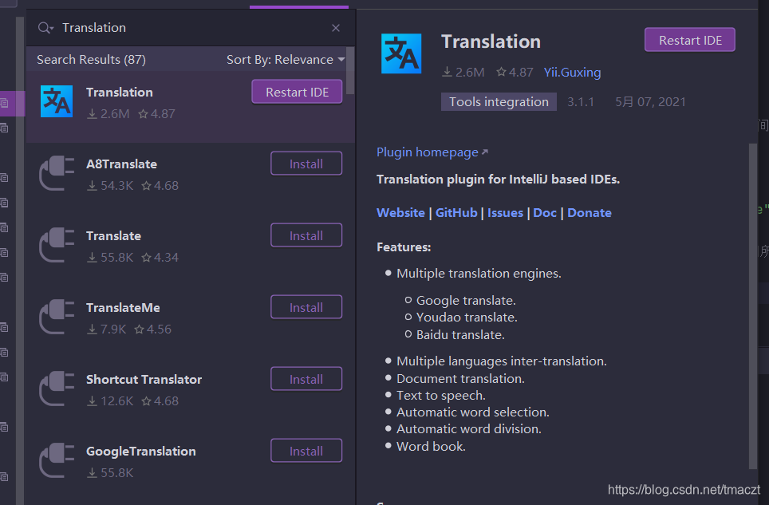769x505 pixels.
Task: Click the Search Results (87) header
Action: (91, 60)
